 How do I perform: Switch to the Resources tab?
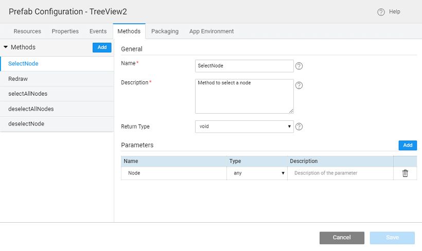pos(27,31)
